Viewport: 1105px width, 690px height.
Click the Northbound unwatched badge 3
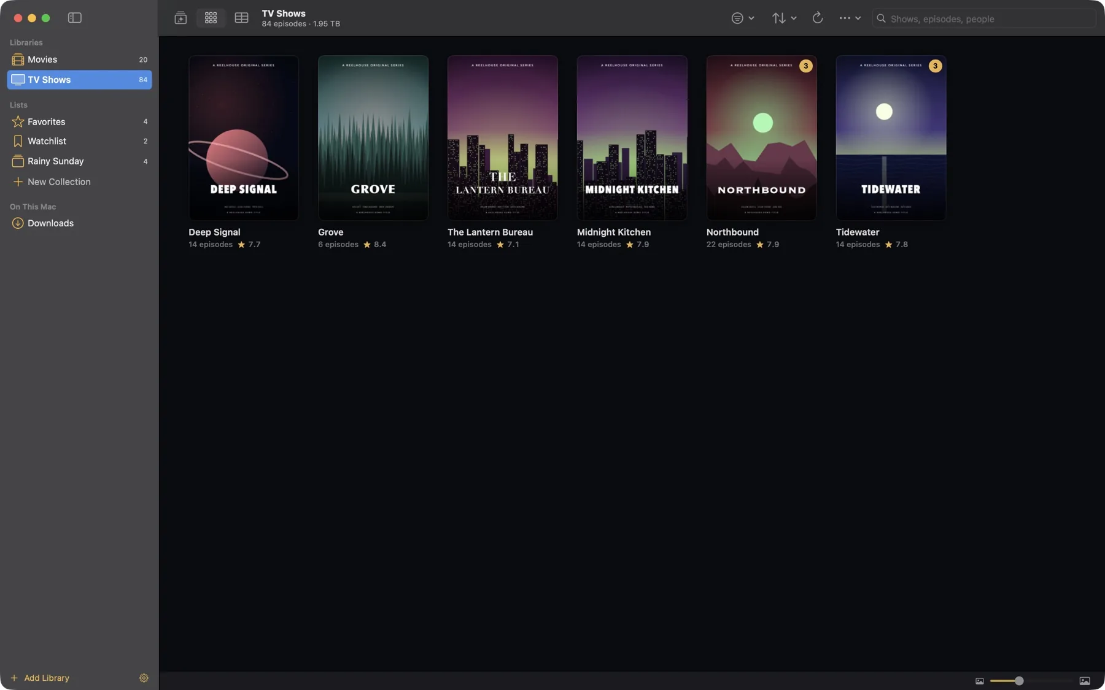pos(806,66)
